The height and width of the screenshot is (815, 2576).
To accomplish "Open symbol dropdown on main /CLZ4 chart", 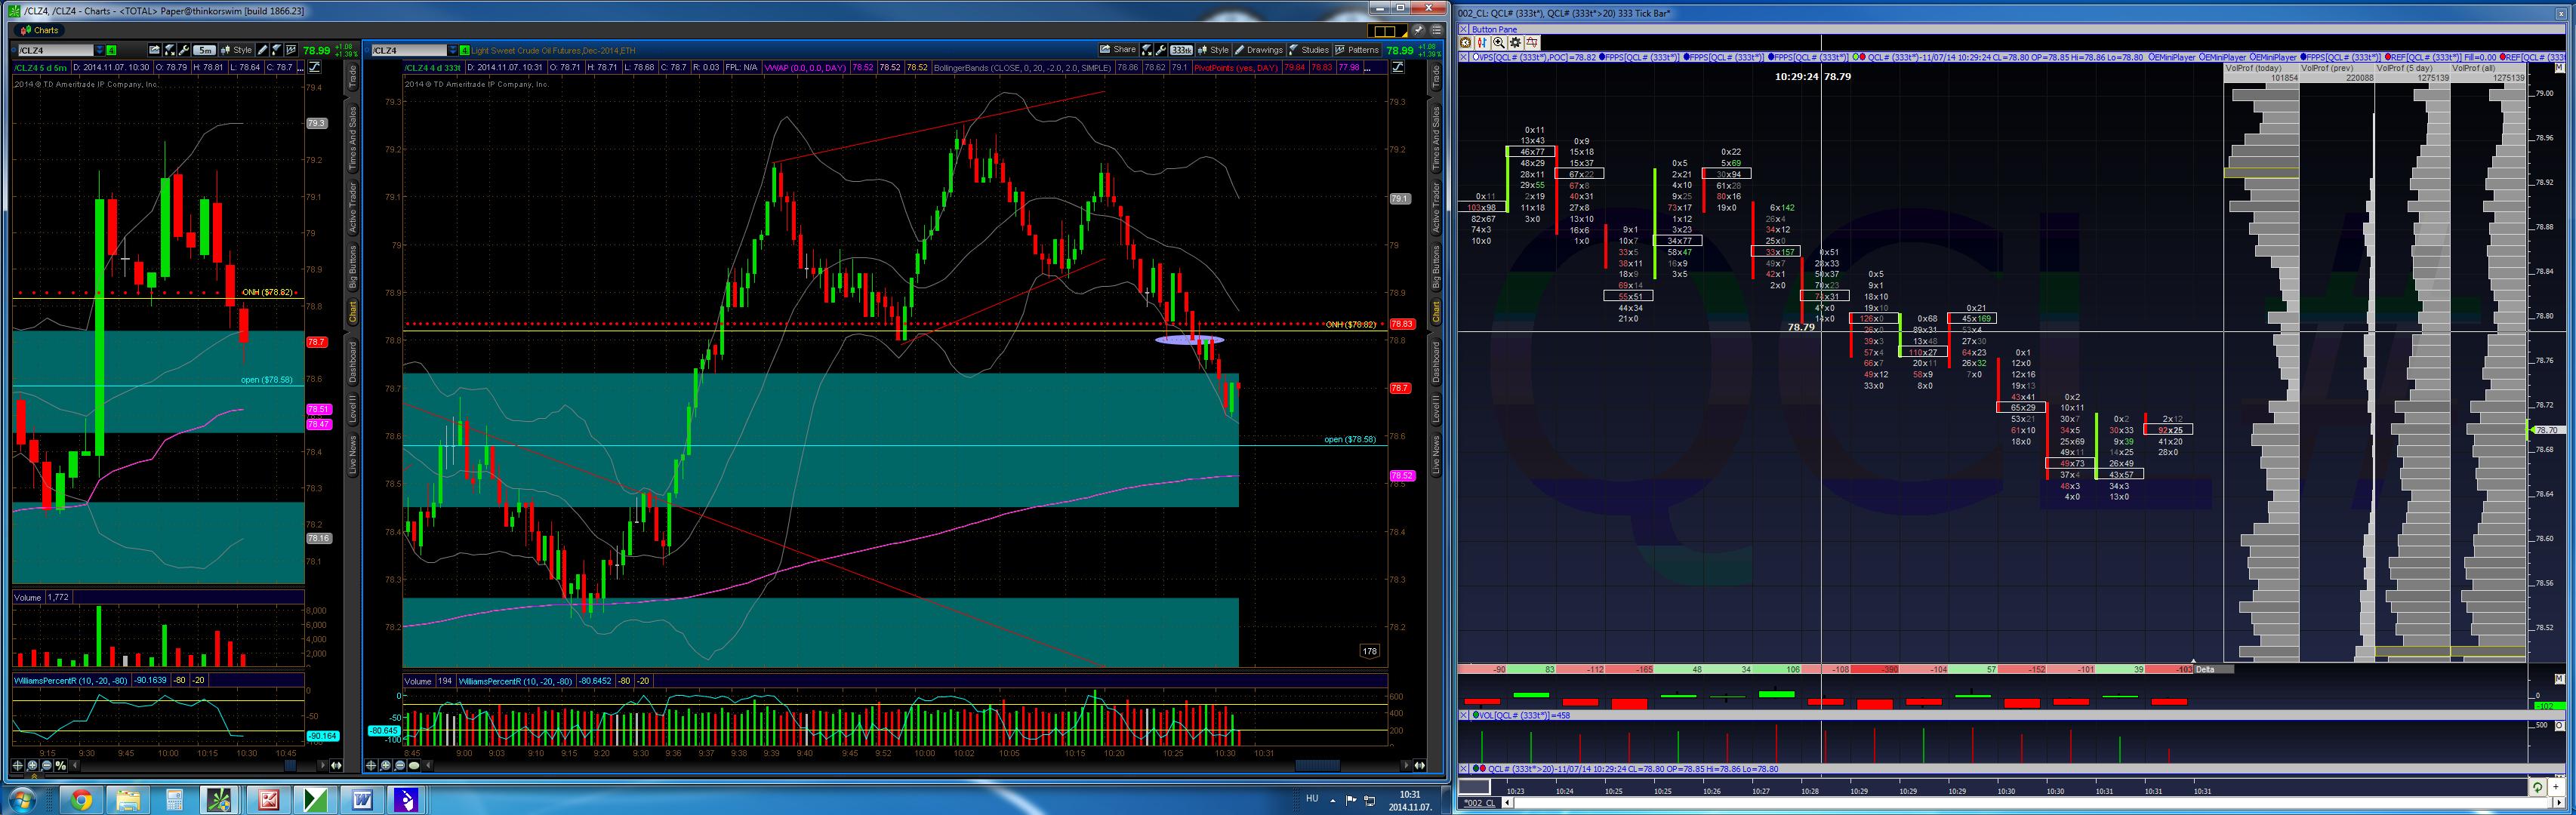I will (453, 50).
